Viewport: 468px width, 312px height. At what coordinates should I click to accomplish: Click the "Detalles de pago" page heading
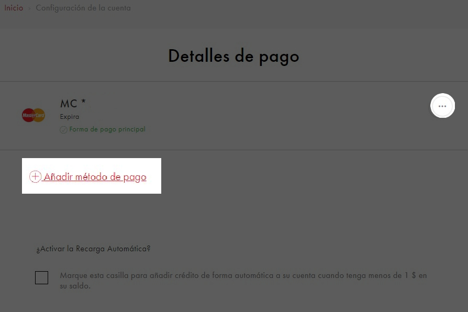pyautogui.click(x=233, y=56)
